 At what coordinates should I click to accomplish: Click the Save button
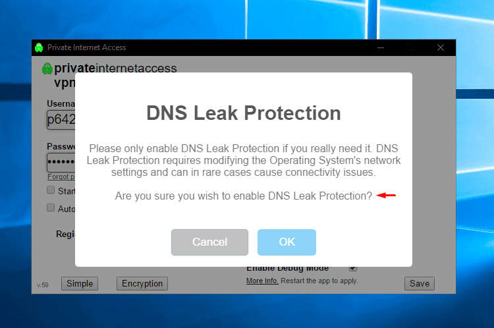pos(420,283)
